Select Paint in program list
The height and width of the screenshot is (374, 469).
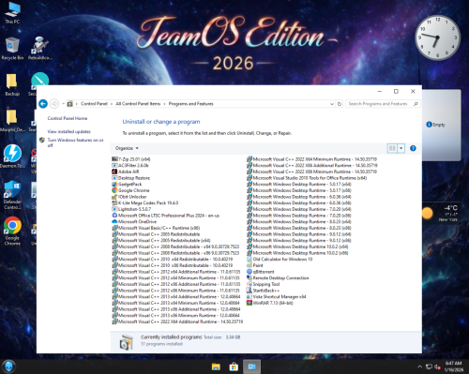pyautogui.click(x=255, y=265)
